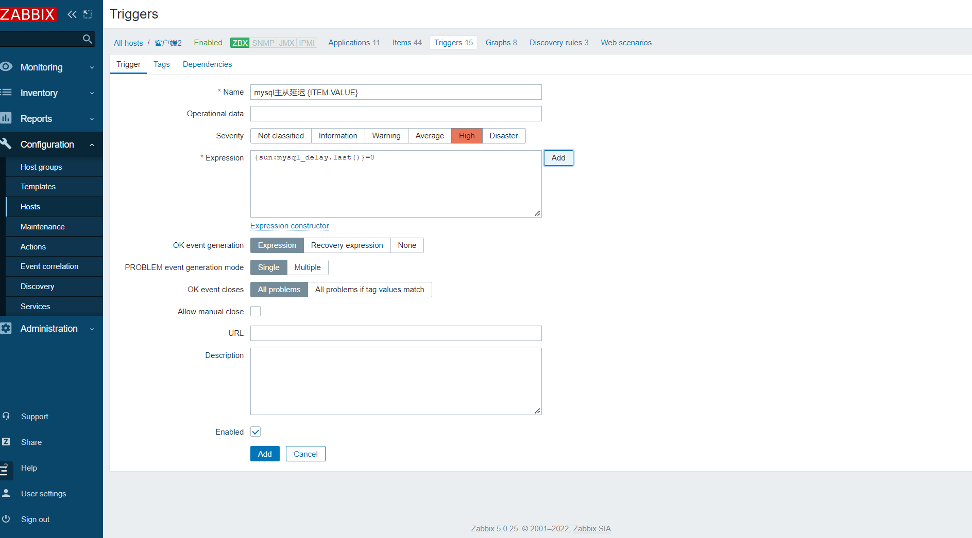This screenshot has width=972, height=538.
Task: Click the Add button beside Expression
Action: (558, 158)
